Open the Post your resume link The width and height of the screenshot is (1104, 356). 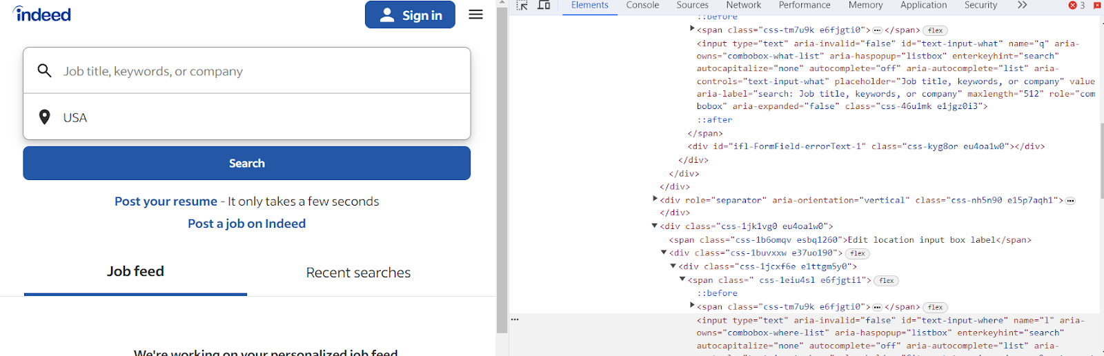tap(166, 201)
